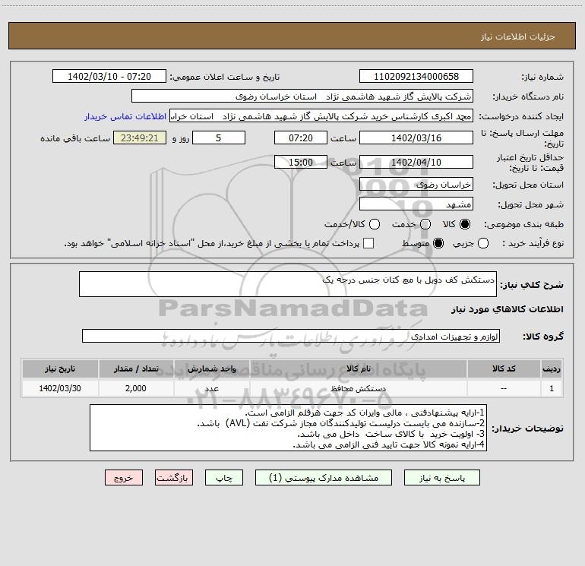Click the days remaining field showing 5
This screenshot has width=585, height=566.
[x=219, y=138]
